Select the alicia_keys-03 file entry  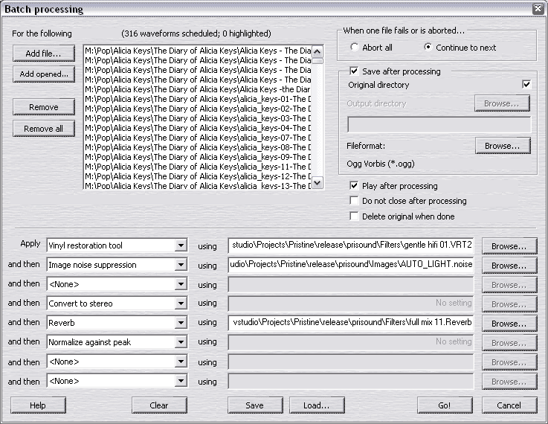coord(198,118)
